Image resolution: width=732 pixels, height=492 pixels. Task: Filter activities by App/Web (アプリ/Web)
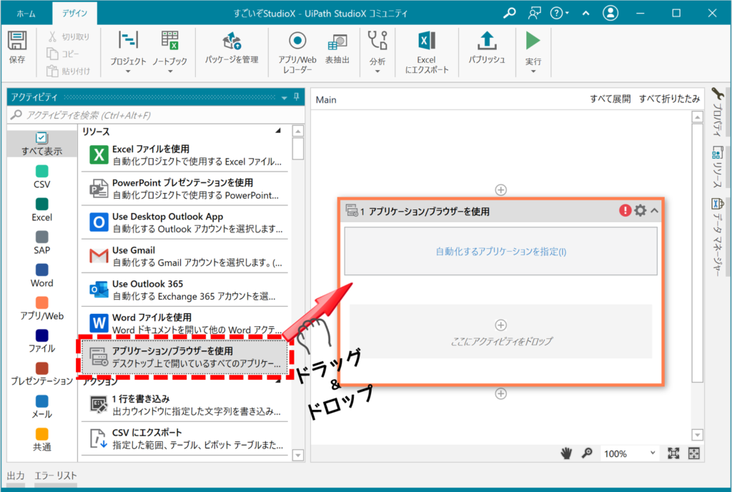[42, 308]
